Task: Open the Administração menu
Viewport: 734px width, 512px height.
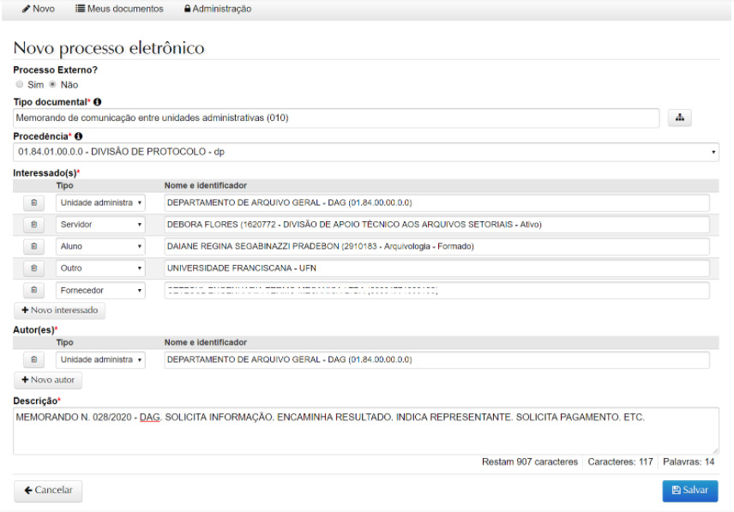Action: coord(217,9)
